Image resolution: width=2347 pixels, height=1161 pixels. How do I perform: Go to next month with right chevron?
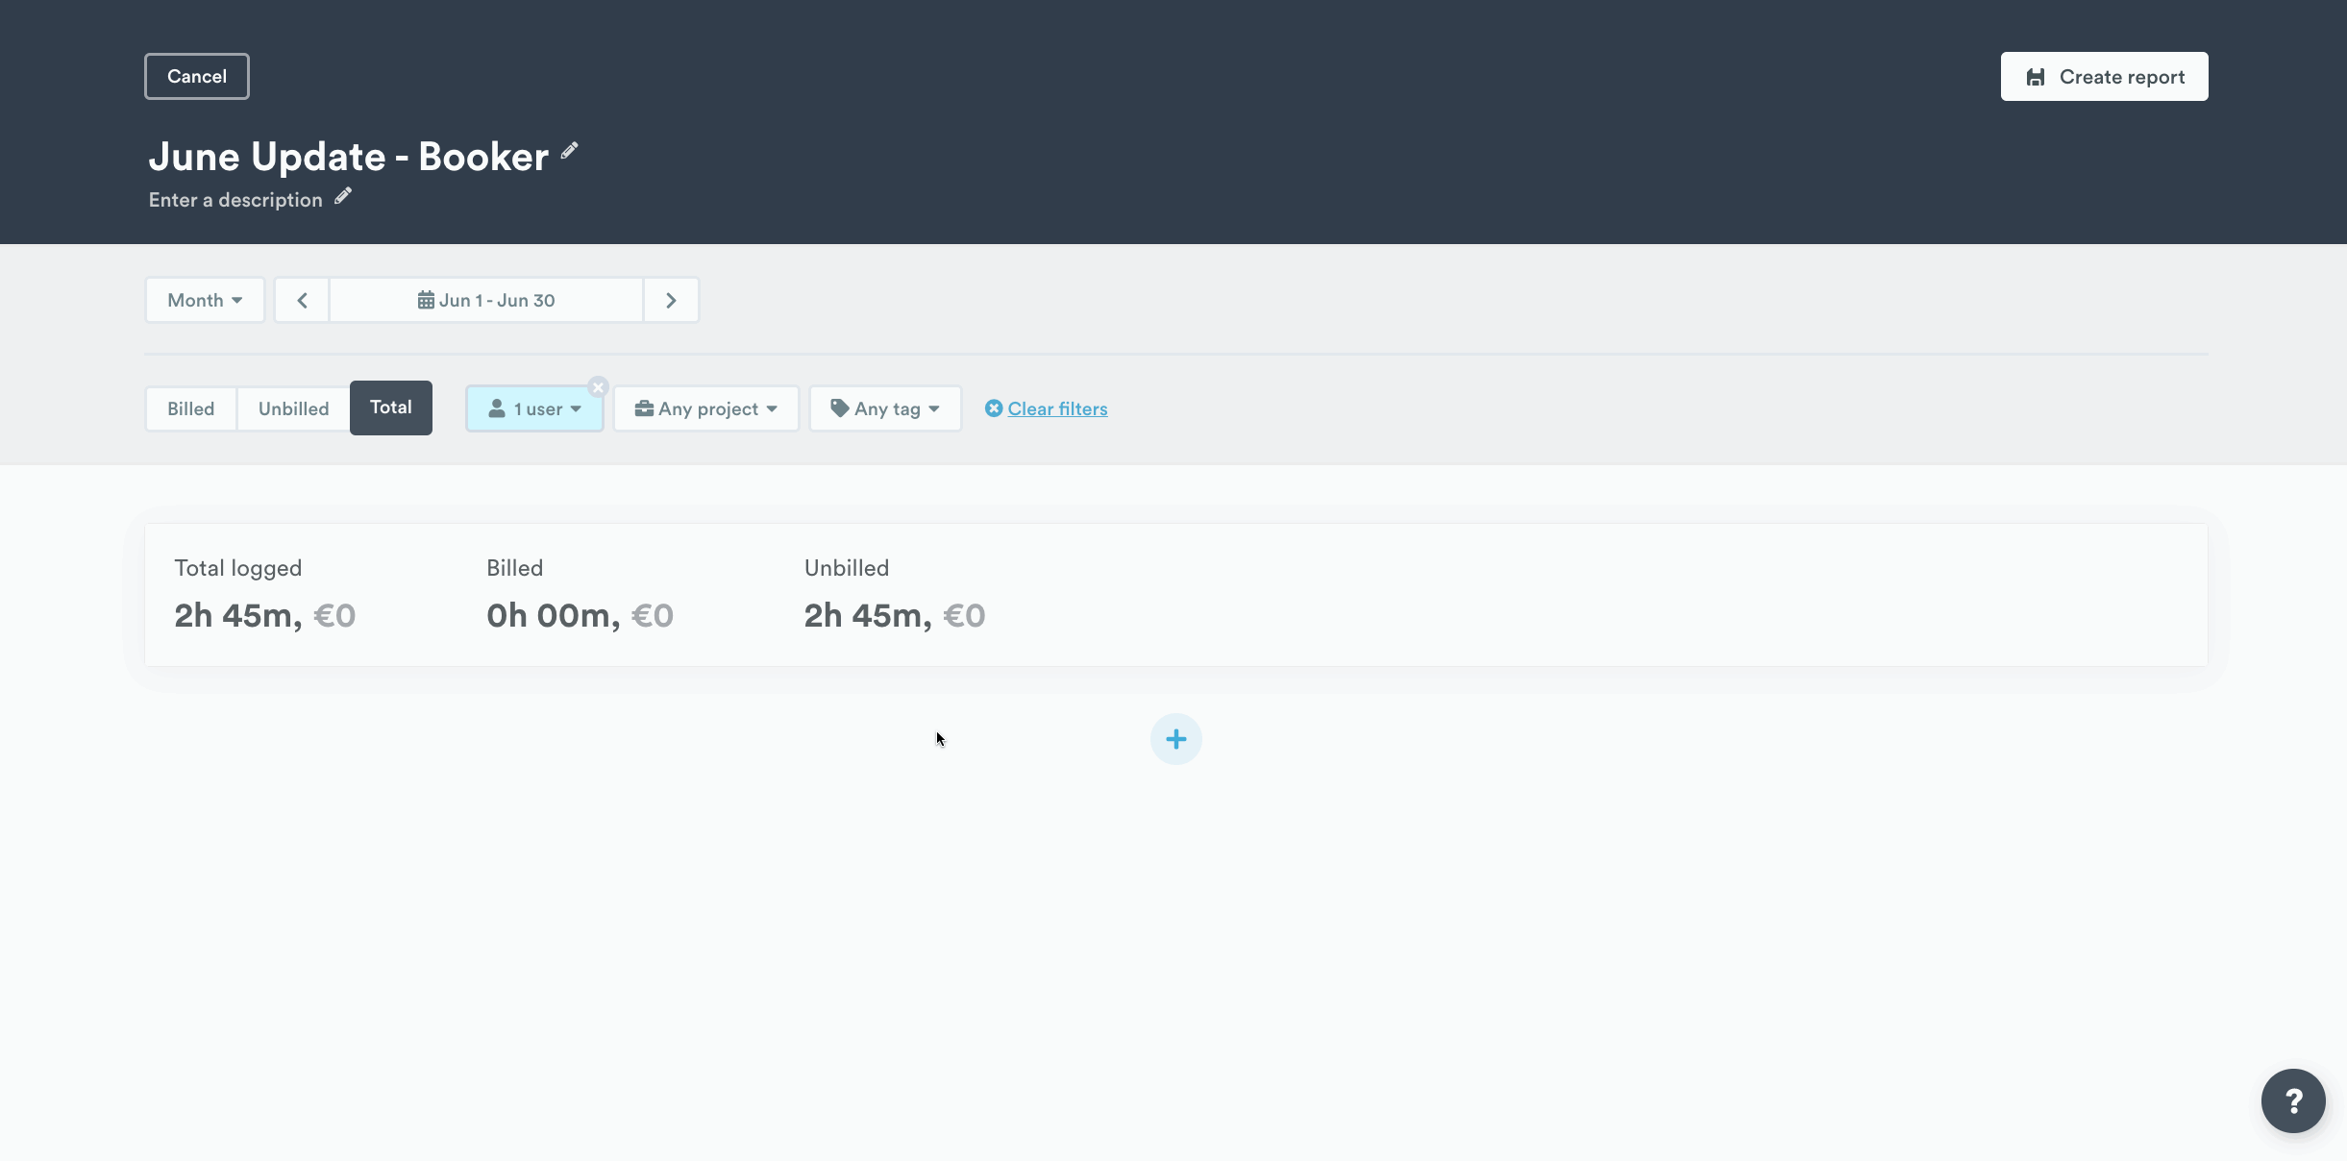click(670, 299)
